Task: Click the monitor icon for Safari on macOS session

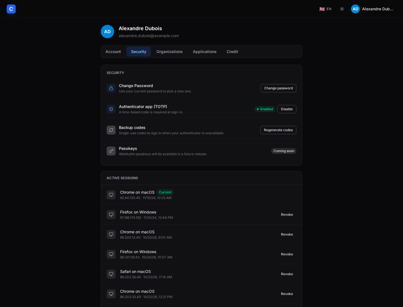Action: pos(111,274)
